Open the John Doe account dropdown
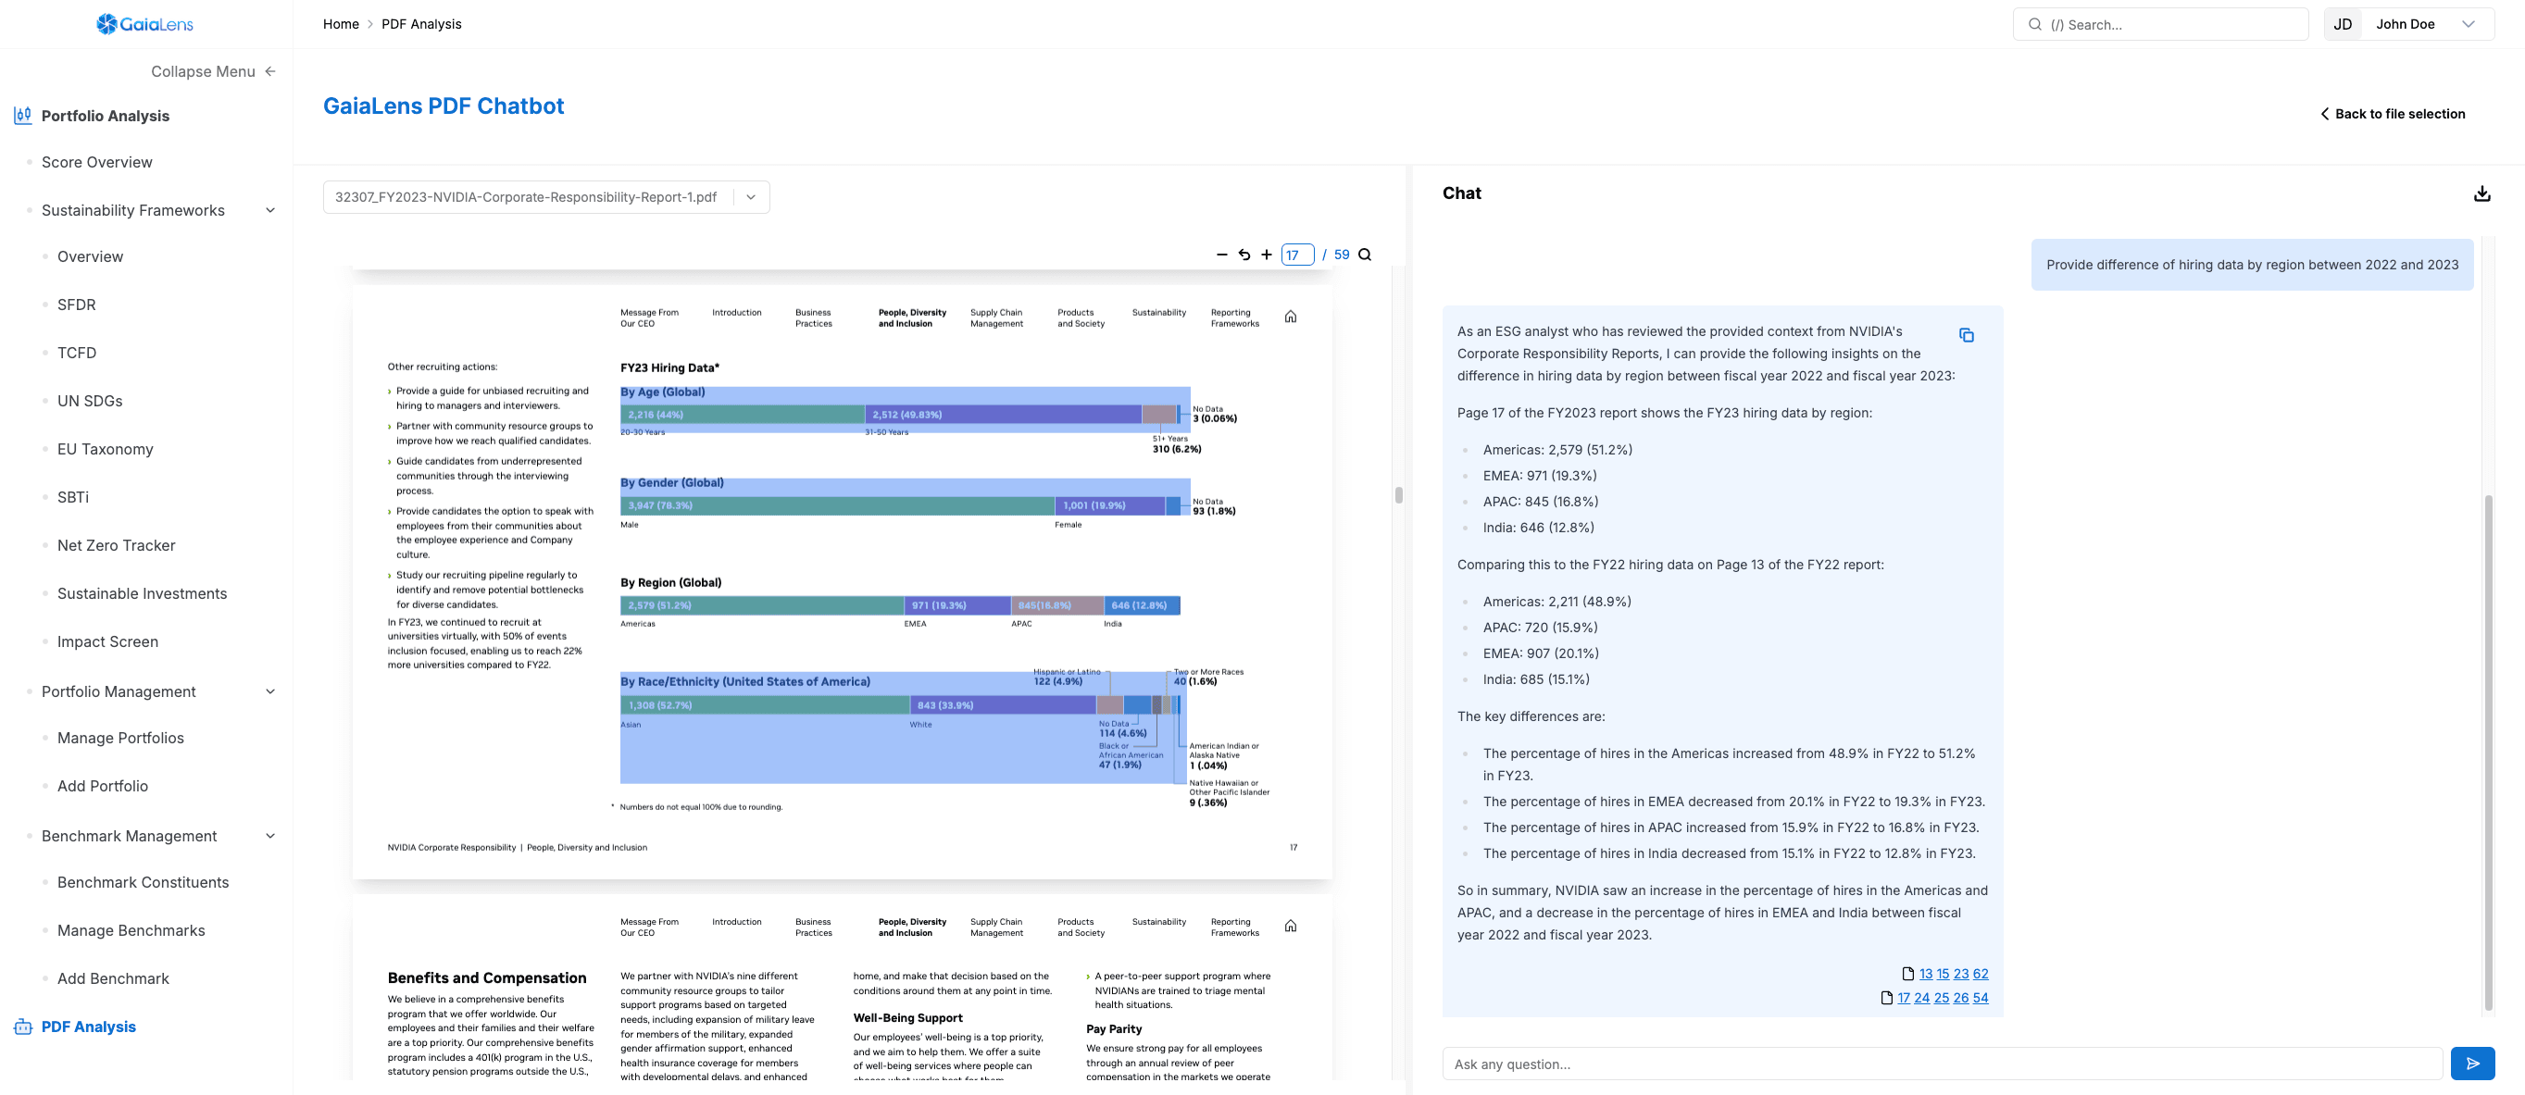The width and height of the screenshot is (2525, 1095). coord(2469,24)
